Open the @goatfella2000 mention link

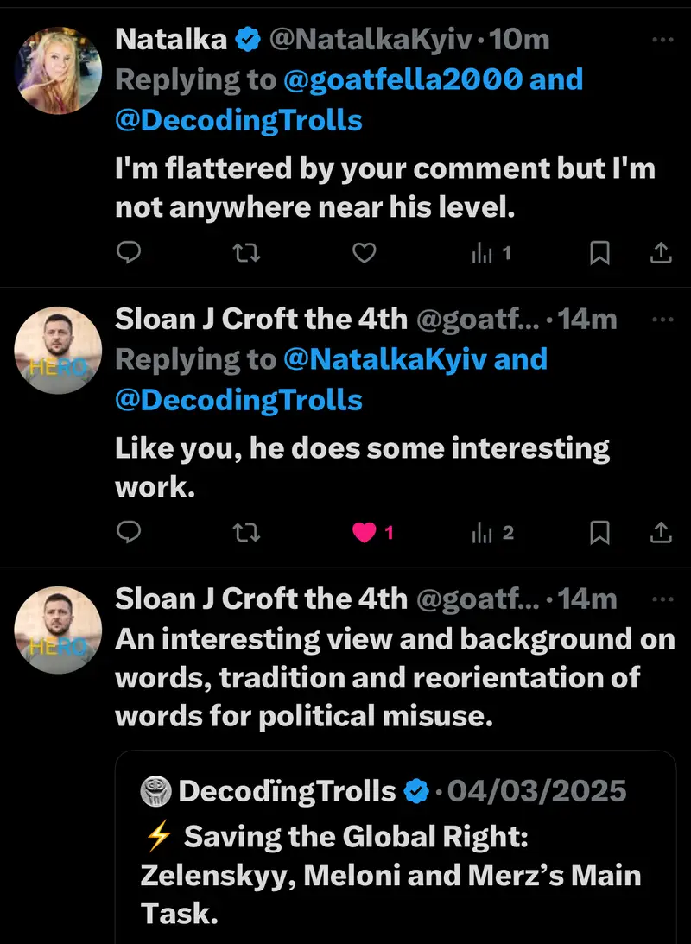(403, 79)
